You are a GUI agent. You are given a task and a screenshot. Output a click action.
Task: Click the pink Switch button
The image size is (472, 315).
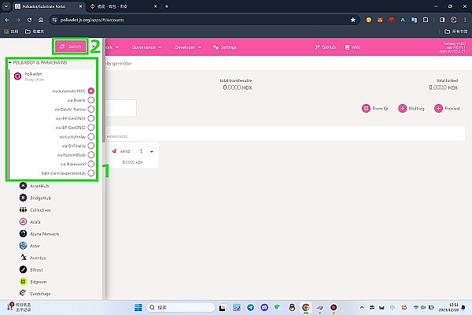pyautogui.click(x=71, y=46)
